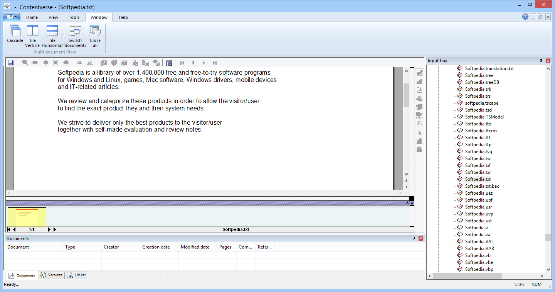Close the Documents panel
The image size is (555, 292).
point(421,239)
